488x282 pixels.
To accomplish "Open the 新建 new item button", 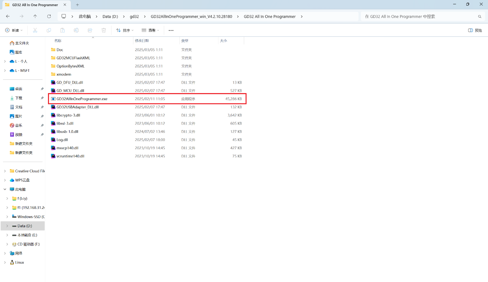I will click(14, 30).
